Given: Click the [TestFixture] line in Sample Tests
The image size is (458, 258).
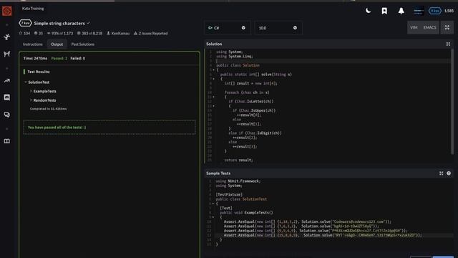Looking at the screenshot, I should click(x=229, y=194).
